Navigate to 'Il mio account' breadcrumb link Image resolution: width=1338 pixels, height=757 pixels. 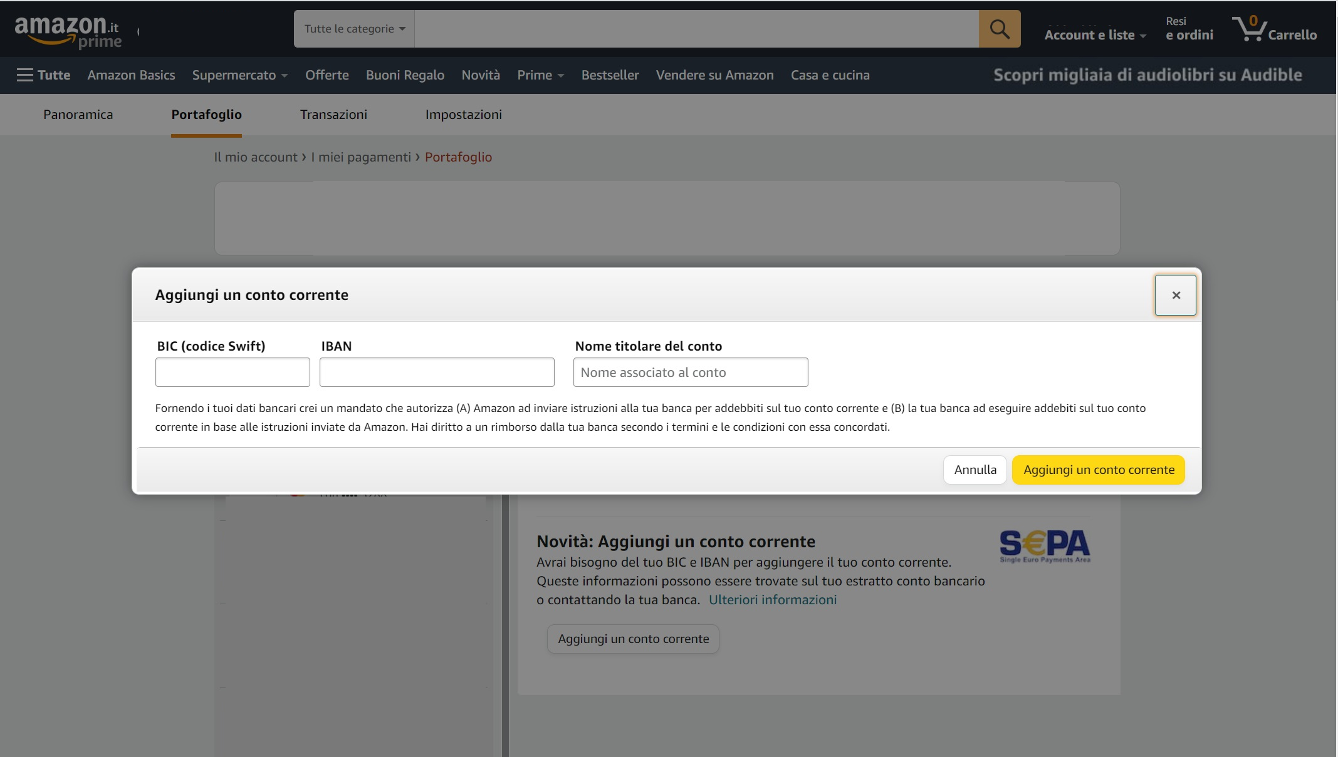256,157
